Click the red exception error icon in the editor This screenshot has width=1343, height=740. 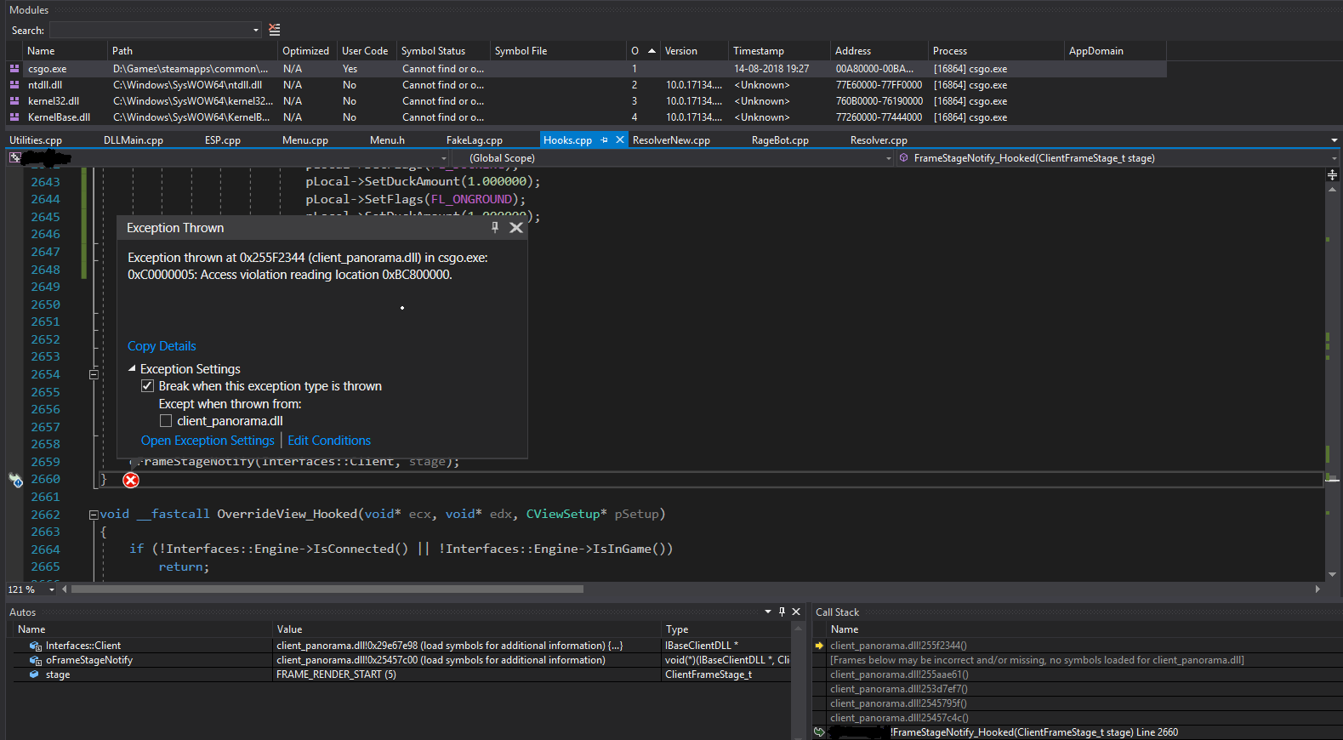click(131, 481)
